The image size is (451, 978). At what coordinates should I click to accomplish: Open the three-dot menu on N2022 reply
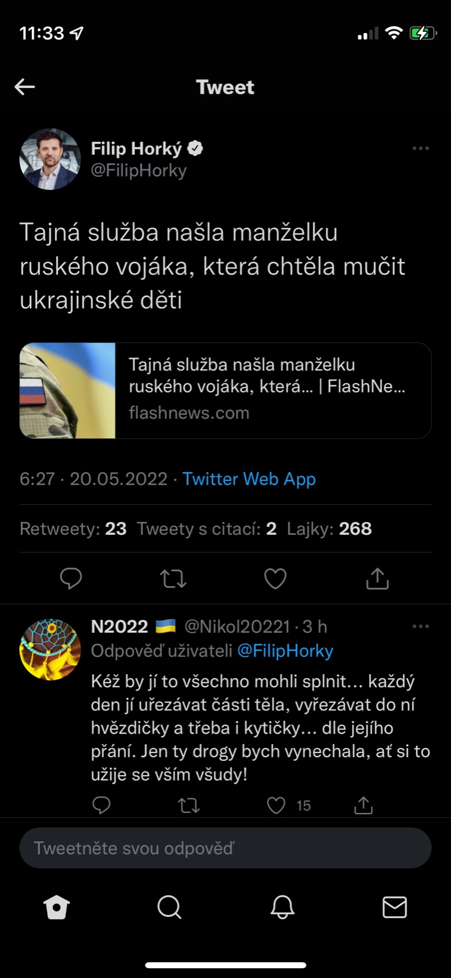(420, 627)
